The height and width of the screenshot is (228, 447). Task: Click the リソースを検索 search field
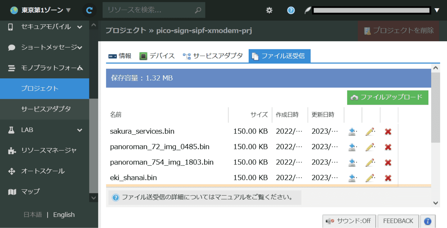pos(151,10)
